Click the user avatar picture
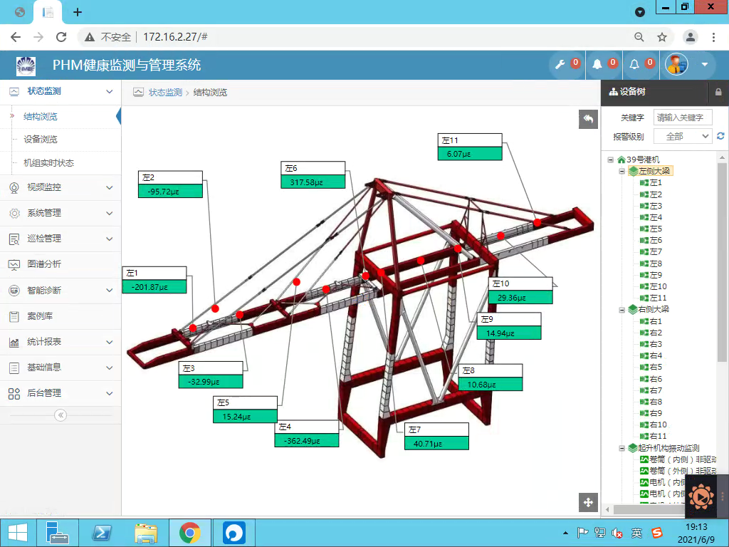Screen dimensions: 729x547 coord(676,65)
